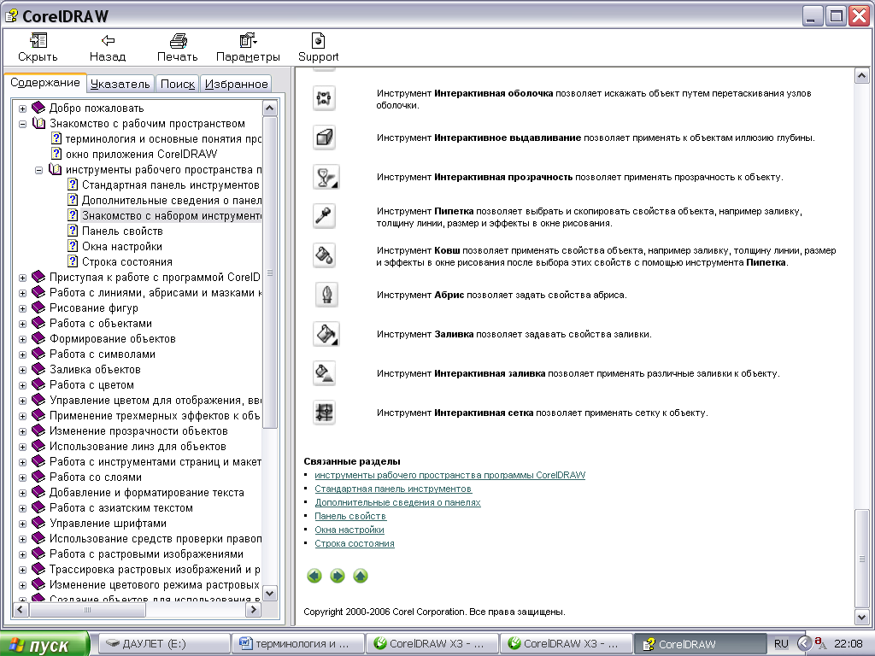Image resolution: width=875 pixels, height=656 pixels.
Task: Expand the Работа с растровыми изображениями node
Action: [22, 554]
